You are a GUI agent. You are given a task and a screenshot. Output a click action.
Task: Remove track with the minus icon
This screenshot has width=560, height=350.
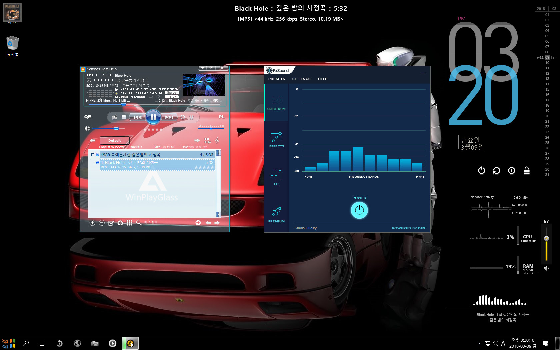click(x=102, y=223)
